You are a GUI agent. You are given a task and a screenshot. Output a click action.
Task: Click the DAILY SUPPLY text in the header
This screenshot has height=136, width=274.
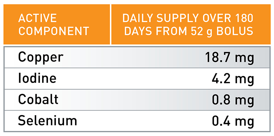tap(160, 18)
